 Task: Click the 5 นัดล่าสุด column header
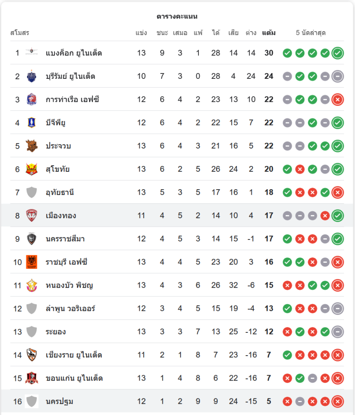pyautogui.click(x=311, y=33)
